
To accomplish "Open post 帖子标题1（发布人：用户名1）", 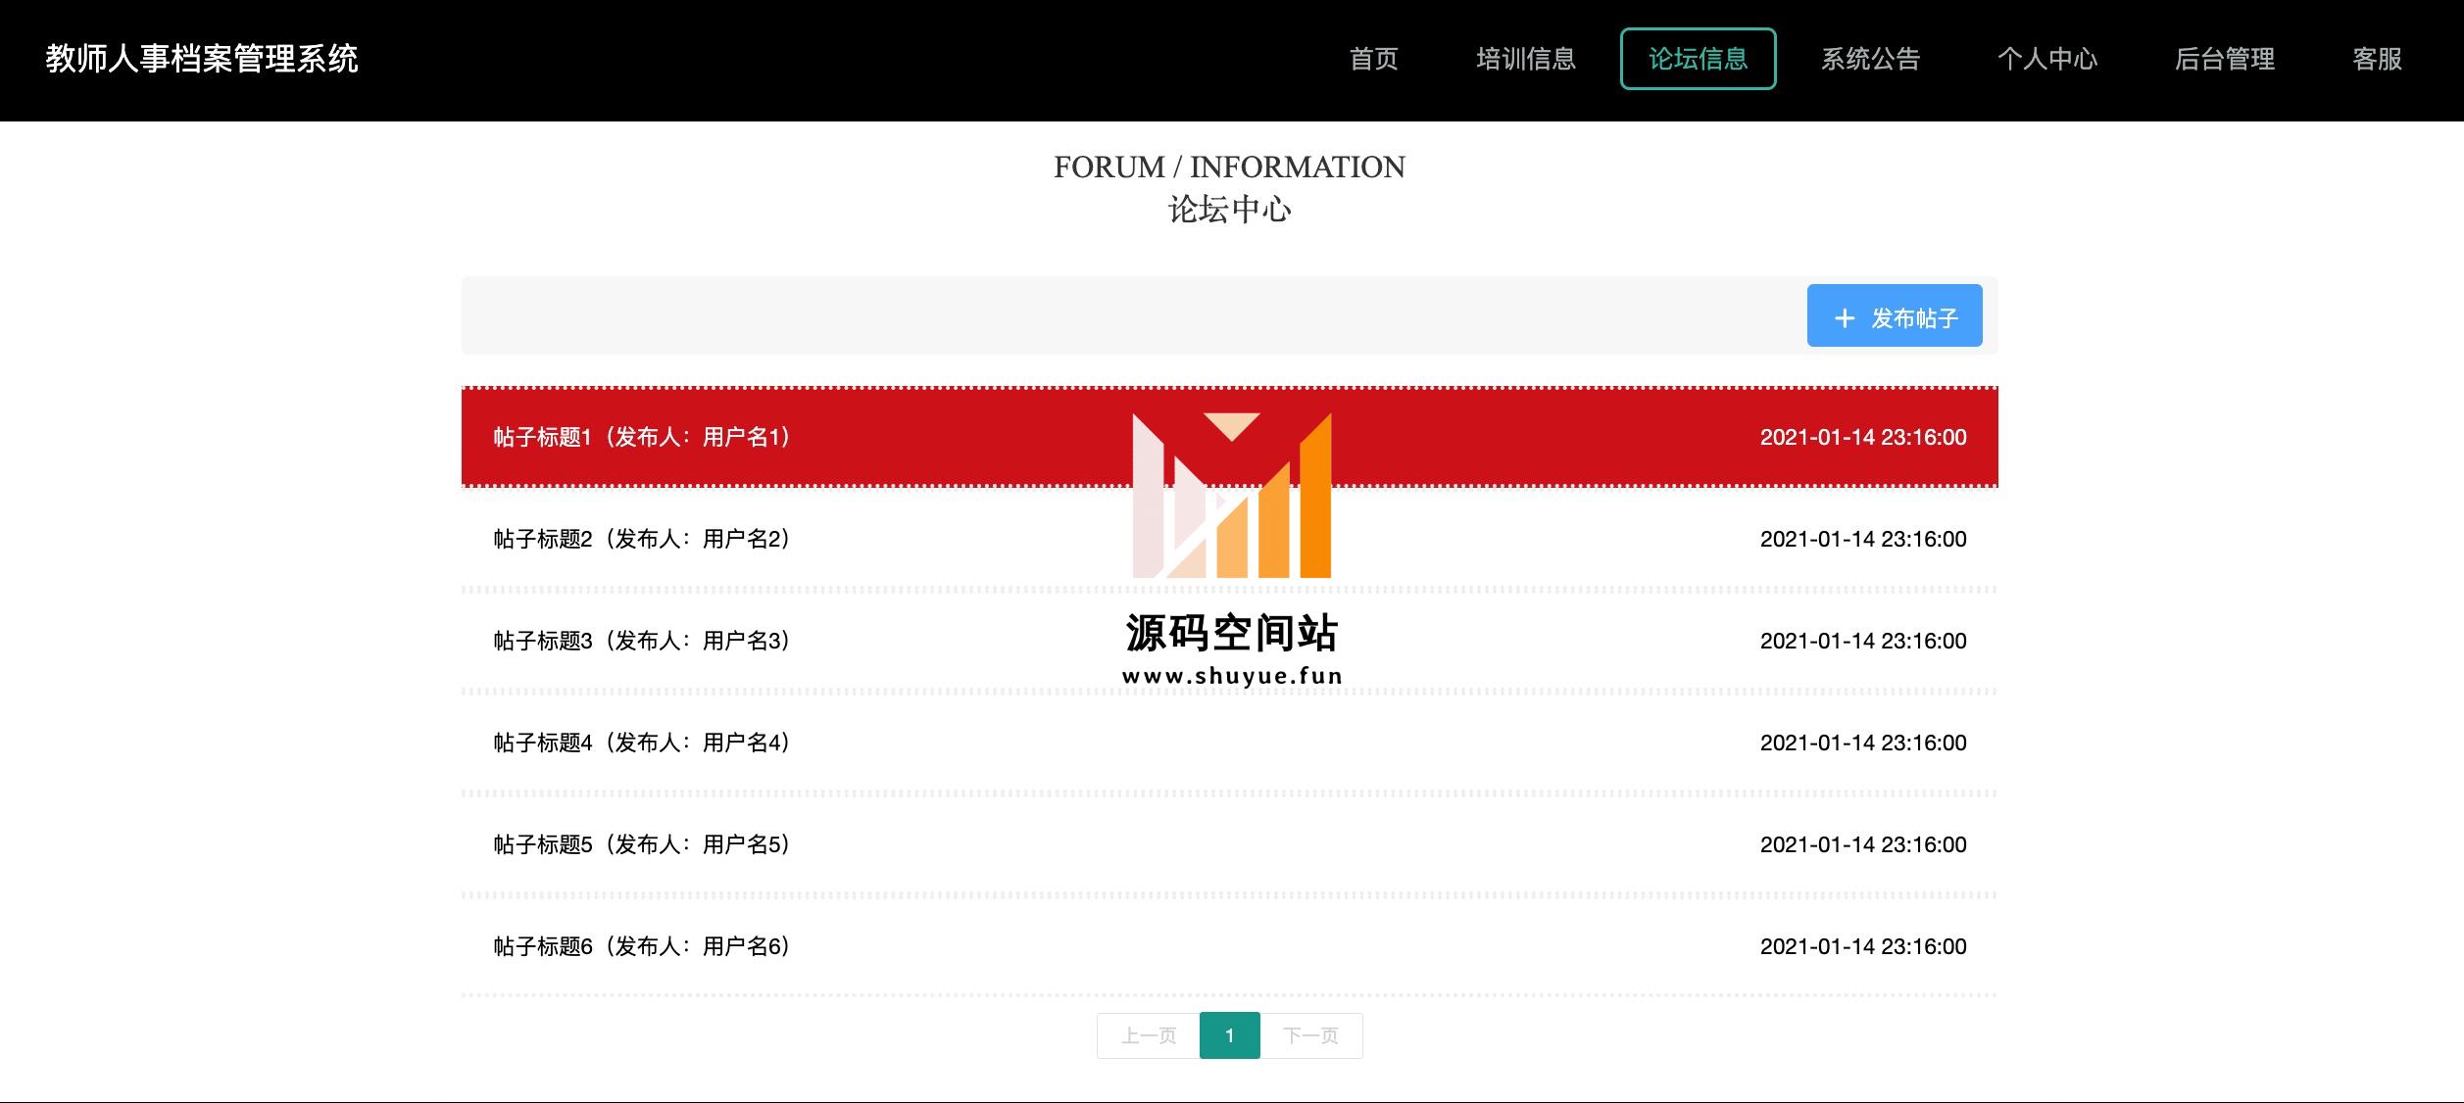I will 642,437.
